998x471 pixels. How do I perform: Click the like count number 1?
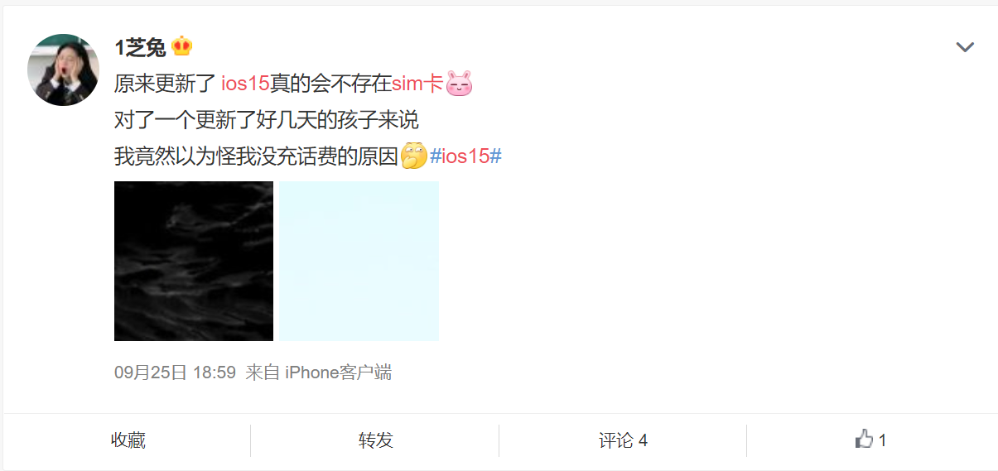coord(883,440)
